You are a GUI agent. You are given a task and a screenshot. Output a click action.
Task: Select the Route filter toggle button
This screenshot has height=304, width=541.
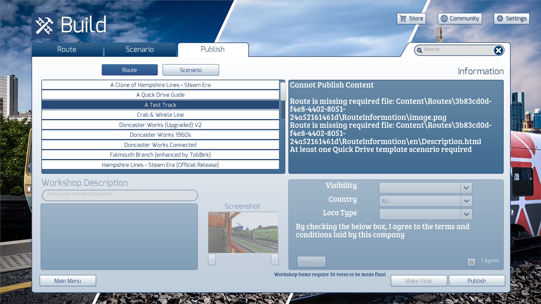(x=130, y=70)
